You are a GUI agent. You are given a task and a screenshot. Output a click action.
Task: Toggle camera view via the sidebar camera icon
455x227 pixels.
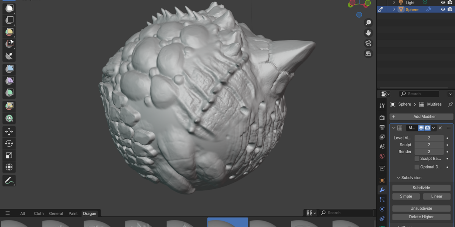(x=368, y=43)
